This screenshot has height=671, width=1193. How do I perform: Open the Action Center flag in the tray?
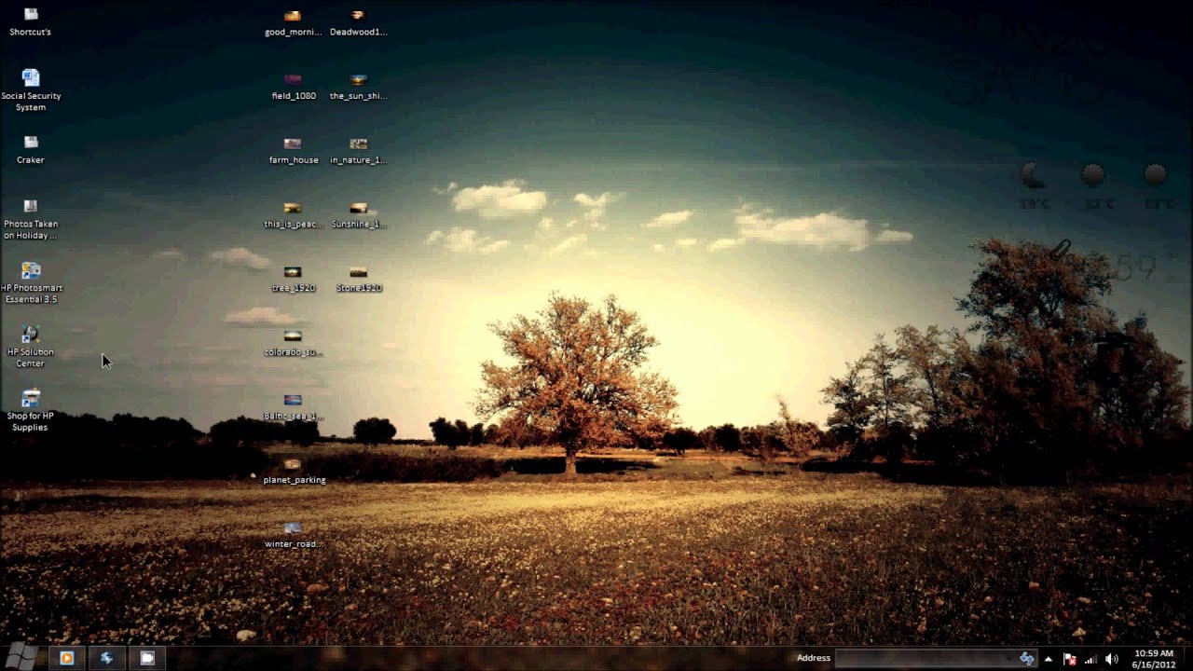(x=1068, y=658)
